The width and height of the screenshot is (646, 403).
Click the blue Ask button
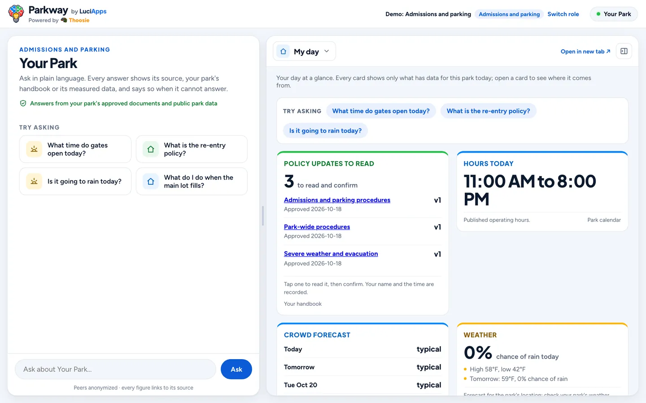[236, 369]
